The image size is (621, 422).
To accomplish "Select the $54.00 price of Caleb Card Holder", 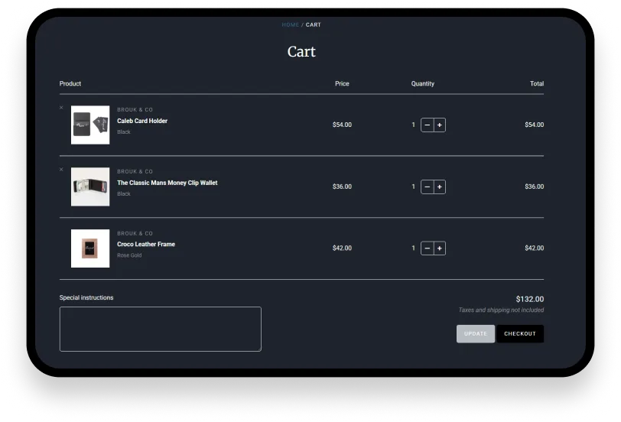I will coord(342,125).
